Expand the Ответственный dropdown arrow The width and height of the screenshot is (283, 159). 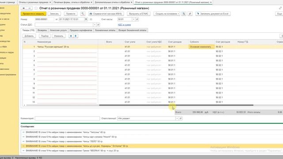pyautogui.click(x=177, y=118)
